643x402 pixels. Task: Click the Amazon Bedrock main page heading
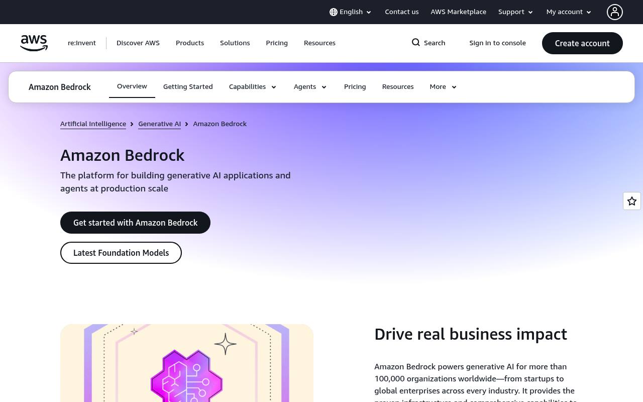coord(123,155)
